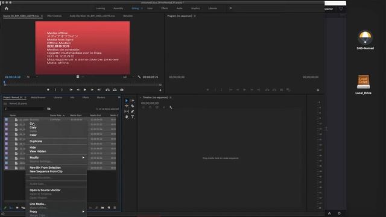386x217 pixels.
Task: Select the Slip tool
Action: (127, 112)
